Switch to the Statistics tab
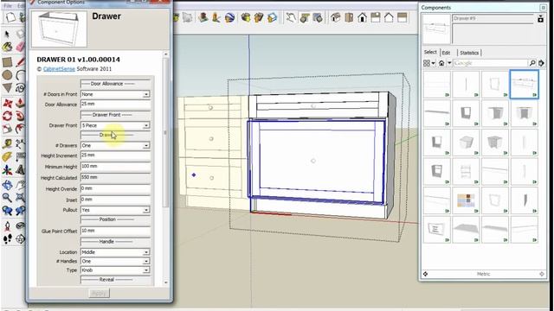The height and width of the screenshot is (311, 554). (469, 53)
